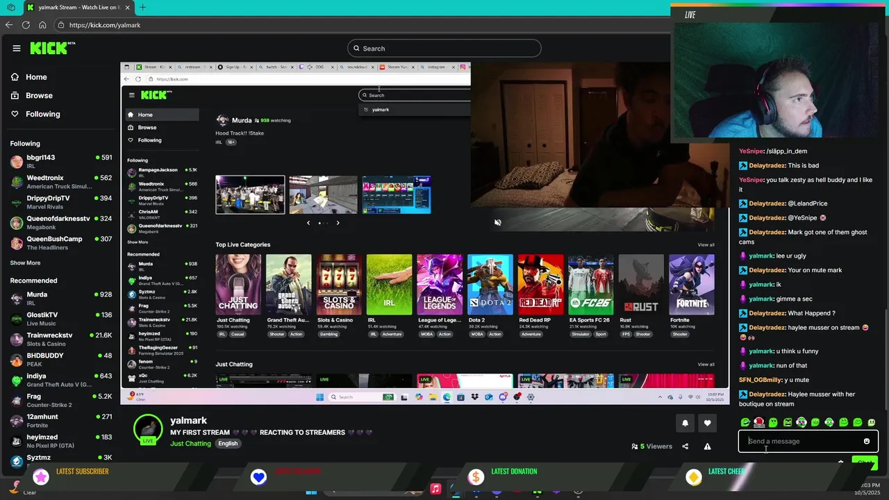Insert the angry square green emote

(788, 422)
